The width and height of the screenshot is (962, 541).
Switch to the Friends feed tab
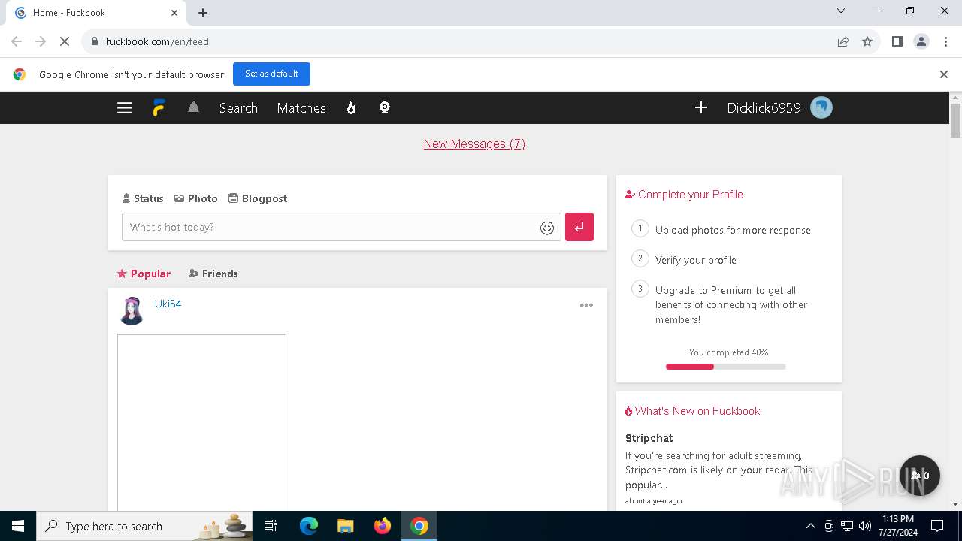[x=213, y=274]
